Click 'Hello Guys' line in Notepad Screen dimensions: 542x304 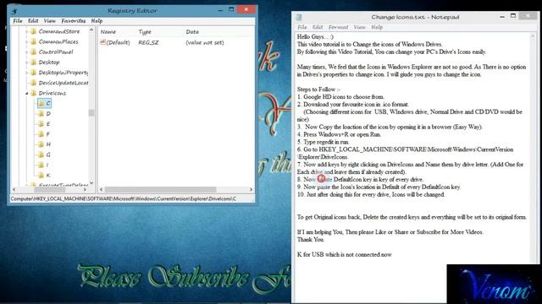(315, 36)
